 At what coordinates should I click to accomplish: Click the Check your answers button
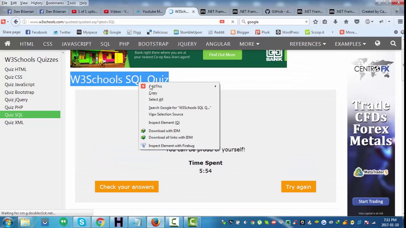[127, 187]
